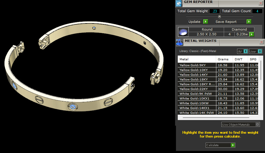This screenshot has width=265, height=153.
Task: Select the Yellow Gold:9KY row
Action: pyautogui.click(x=218, y=65)
